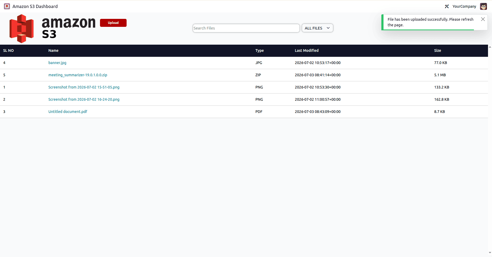Open the Amazon S3 Dashboard title menu

tap(35, 6)
